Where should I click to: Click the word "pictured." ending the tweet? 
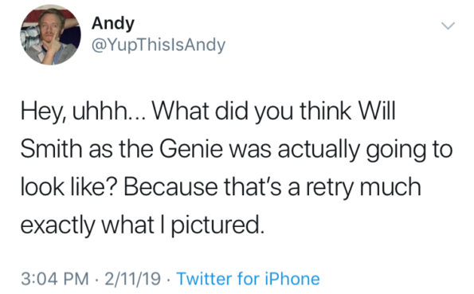click(x=217, y=226)
